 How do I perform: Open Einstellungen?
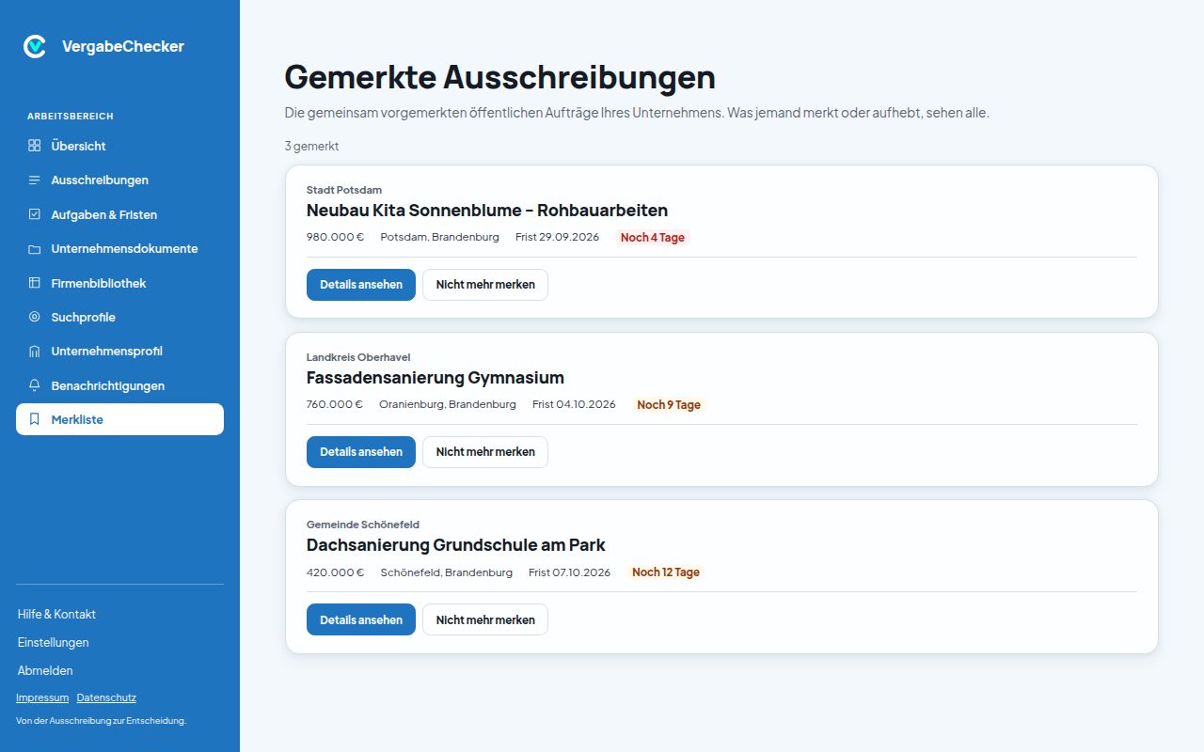[x=54, y=642]
